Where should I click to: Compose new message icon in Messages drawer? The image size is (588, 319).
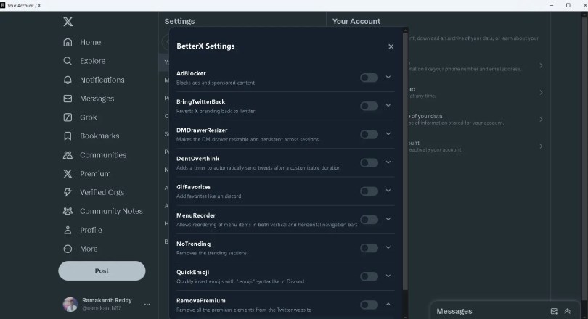(554, 311)
